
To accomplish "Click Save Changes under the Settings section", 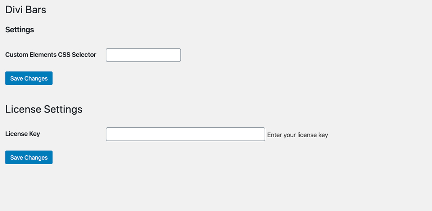I will [x=29, y=78].
